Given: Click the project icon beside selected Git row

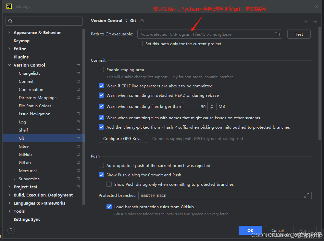Looking at the screenshot, I should (78, 138).
